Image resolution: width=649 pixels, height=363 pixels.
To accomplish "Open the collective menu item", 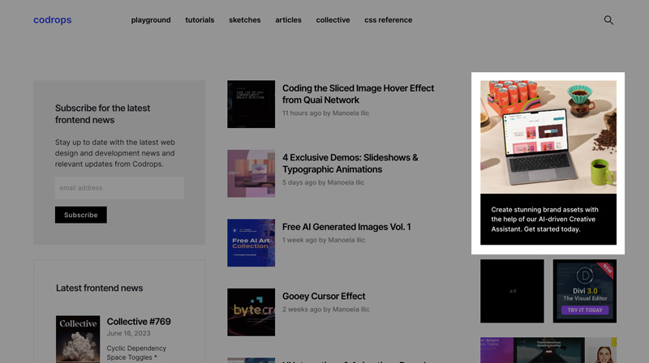I will 333,19.
